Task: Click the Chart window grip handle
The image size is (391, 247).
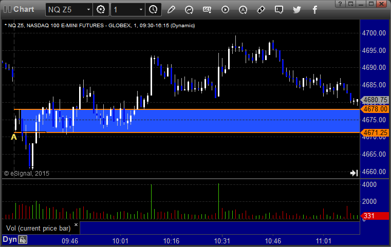Action: coord(7,9)
